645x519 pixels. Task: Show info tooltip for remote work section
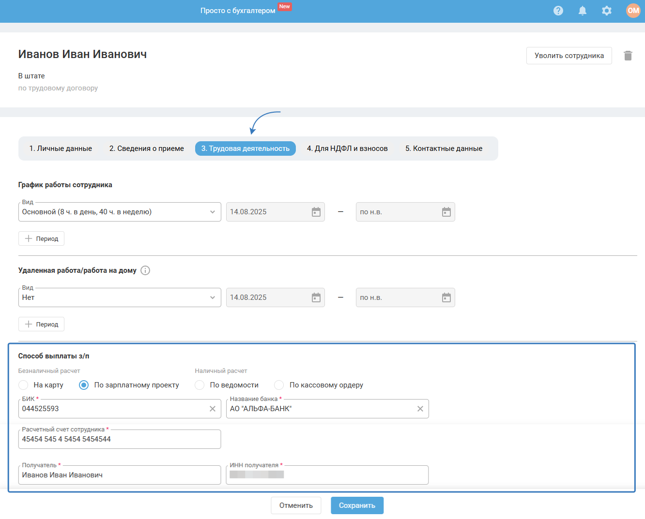click(145, 270)
